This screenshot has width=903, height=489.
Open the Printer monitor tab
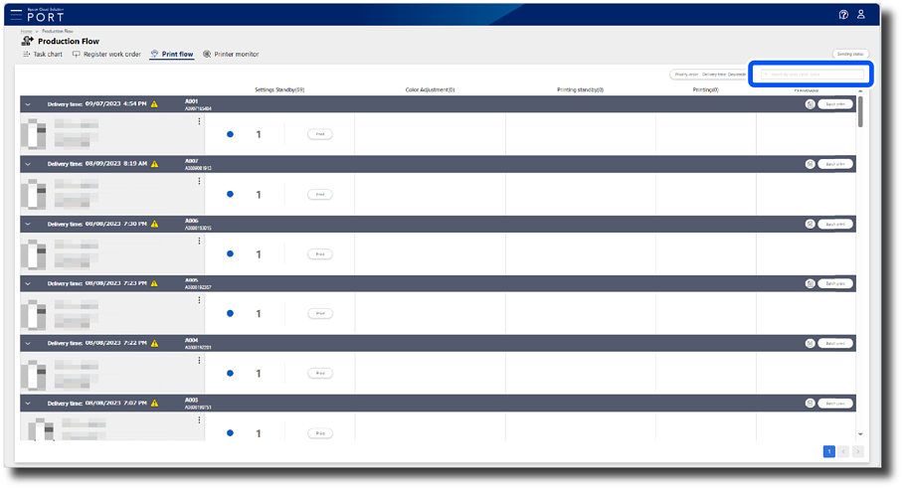click(231, 54)
